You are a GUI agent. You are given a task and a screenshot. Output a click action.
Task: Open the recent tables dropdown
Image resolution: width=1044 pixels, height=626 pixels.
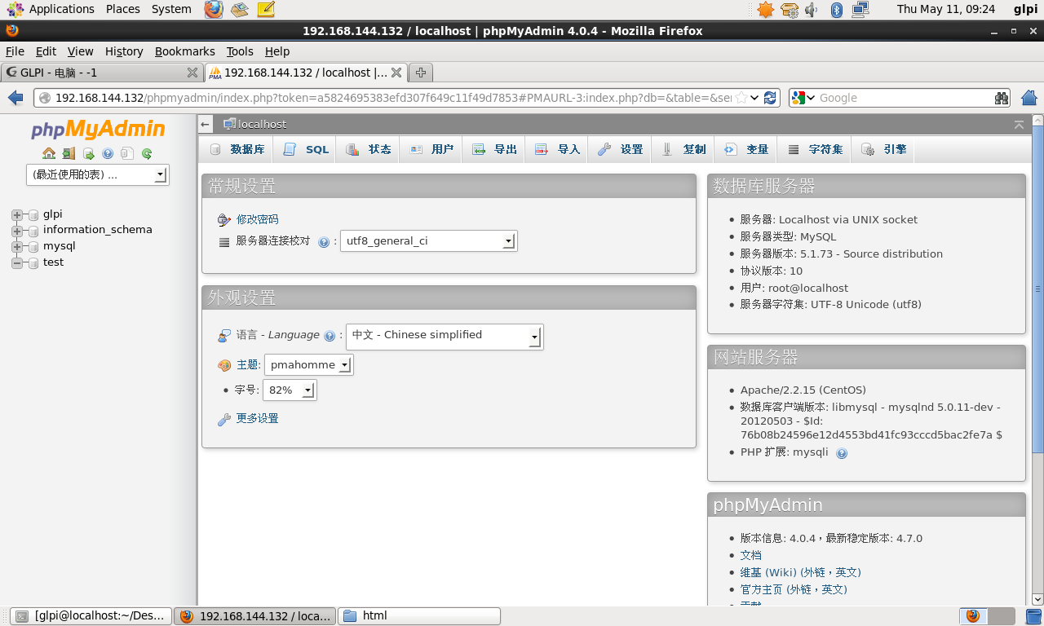click(x=98, y=174)
